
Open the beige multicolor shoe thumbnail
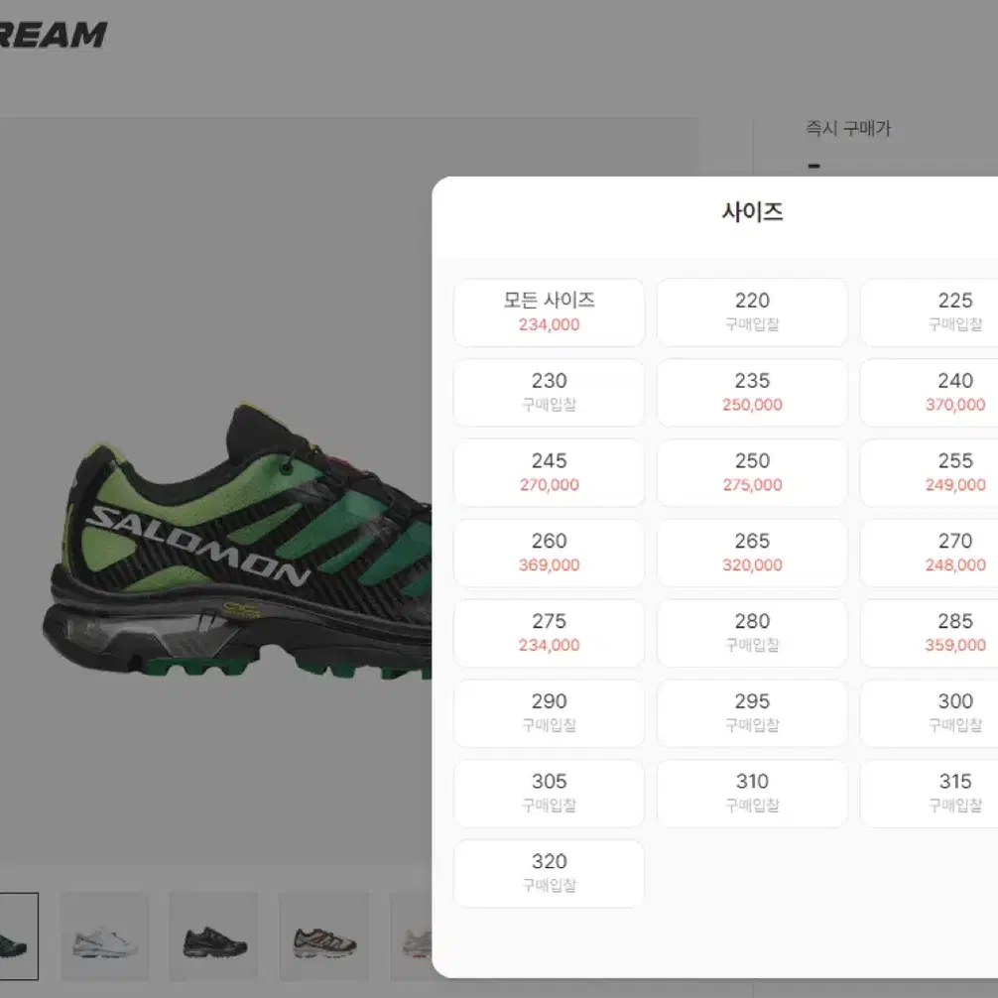324,936
